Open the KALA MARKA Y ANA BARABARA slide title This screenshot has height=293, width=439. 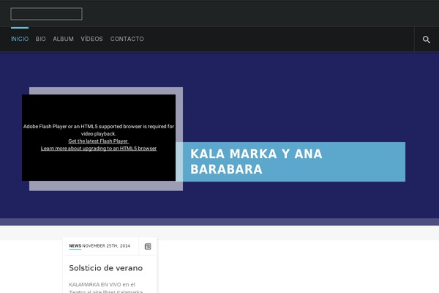256,161
